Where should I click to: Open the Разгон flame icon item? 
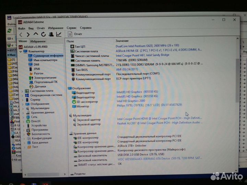(x=31, y=73)
